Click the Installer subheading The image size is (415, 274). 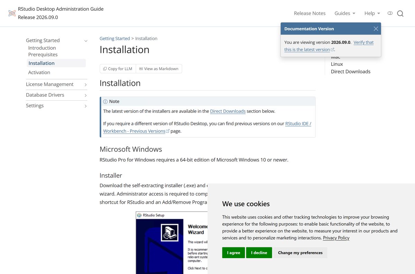[x=111, y=175]
